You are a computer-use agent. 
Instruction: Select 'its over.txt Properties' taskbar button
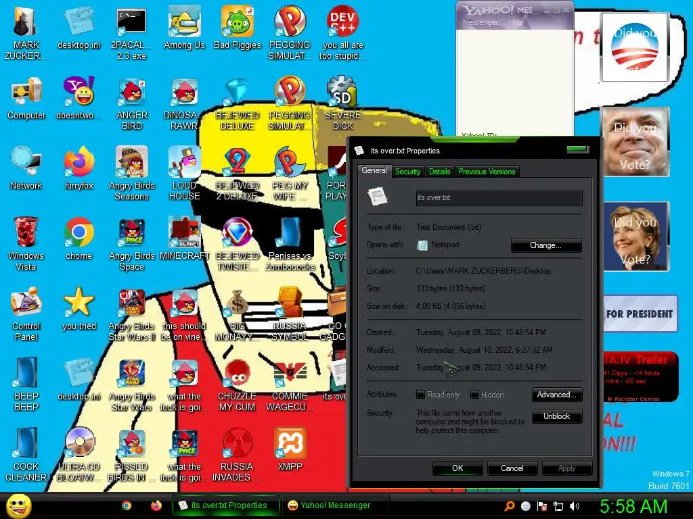tap(225, 505)
